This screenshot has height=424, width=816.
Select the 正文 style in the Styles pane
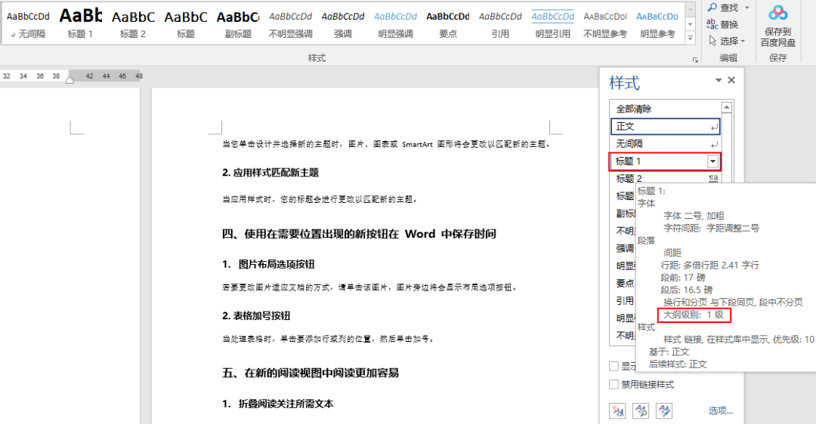point(666,126)
